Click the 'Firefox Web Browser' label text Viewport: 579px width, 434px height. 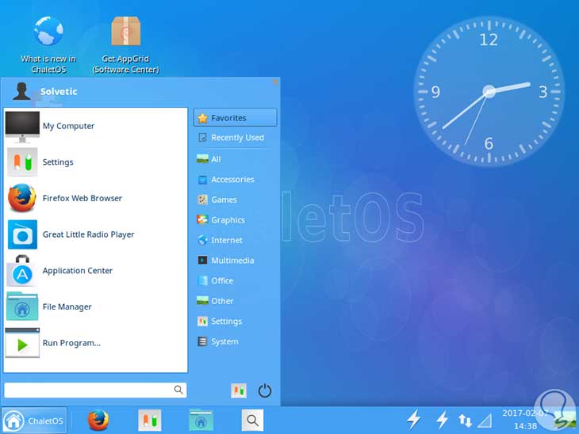[x=82, y=198]
